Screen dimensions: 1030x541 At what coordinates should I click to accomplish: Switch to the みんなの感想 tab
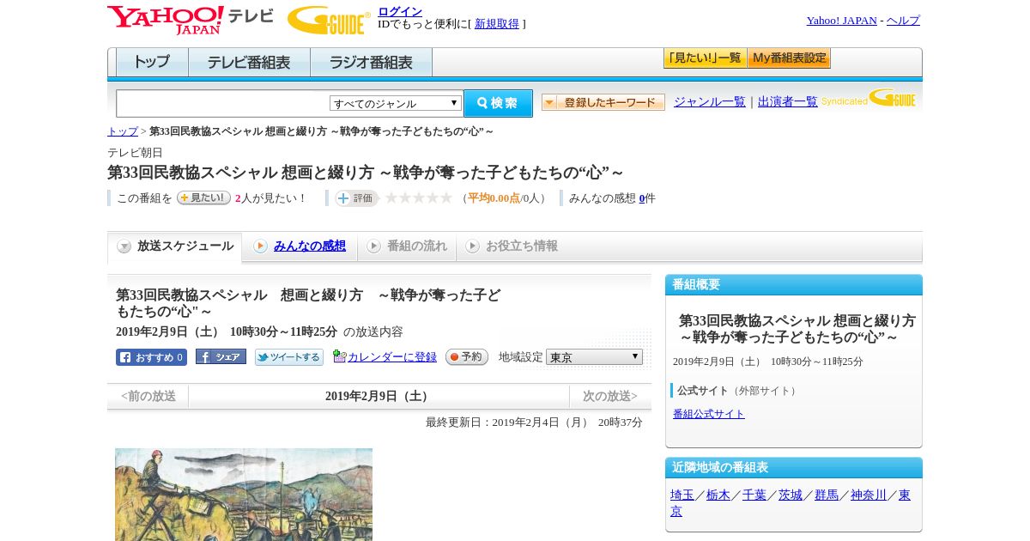[x=300, y=246]
